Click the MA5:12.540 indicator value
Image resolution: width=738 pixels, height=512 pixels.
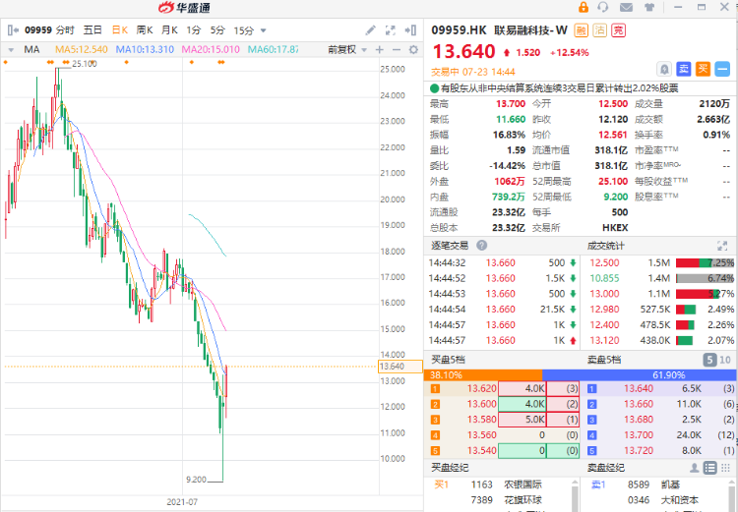(x=82, y=49)
